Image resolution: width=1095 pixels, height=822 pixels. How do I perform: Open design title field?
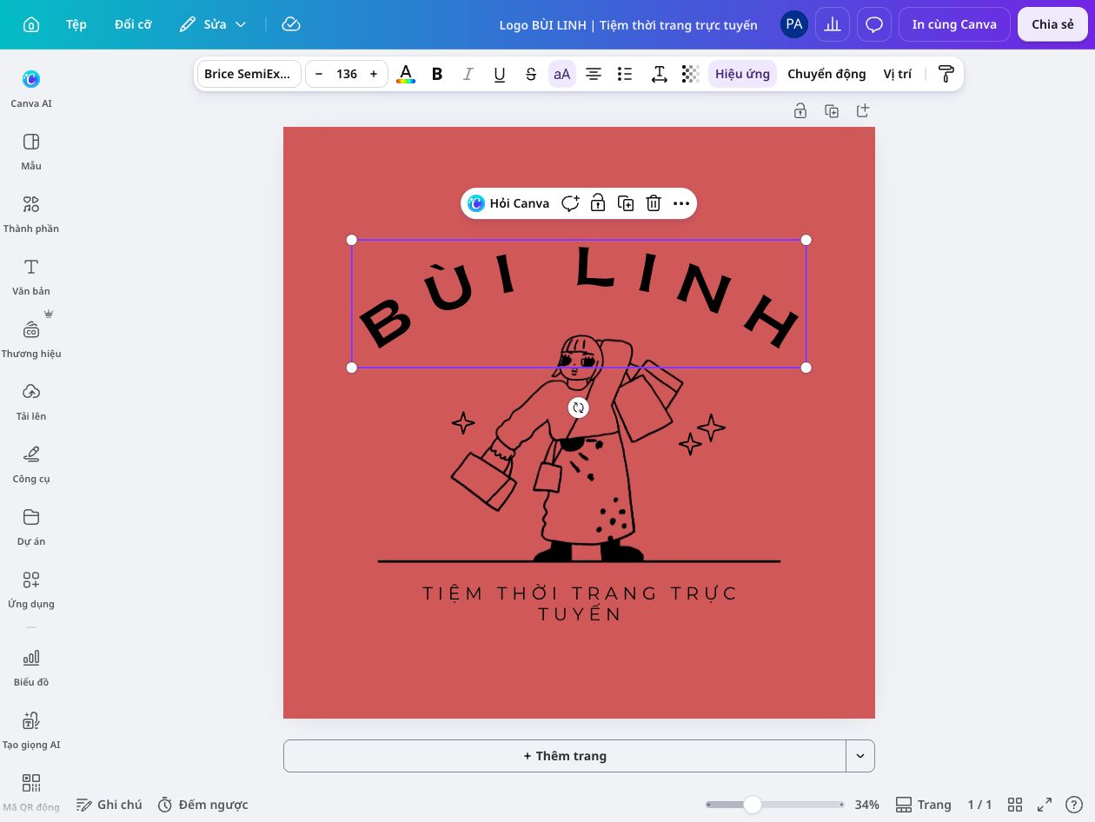628,24
